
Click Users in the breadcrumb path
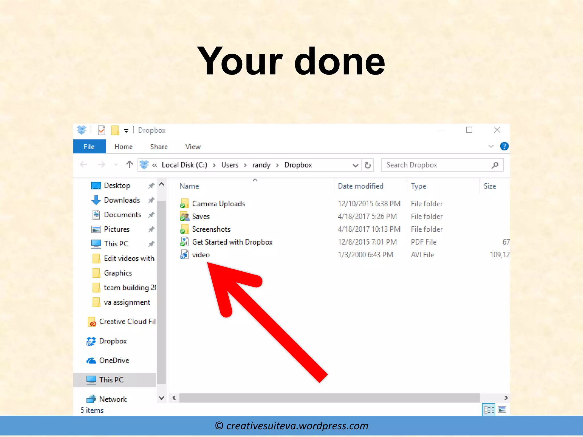click(229, 165)
